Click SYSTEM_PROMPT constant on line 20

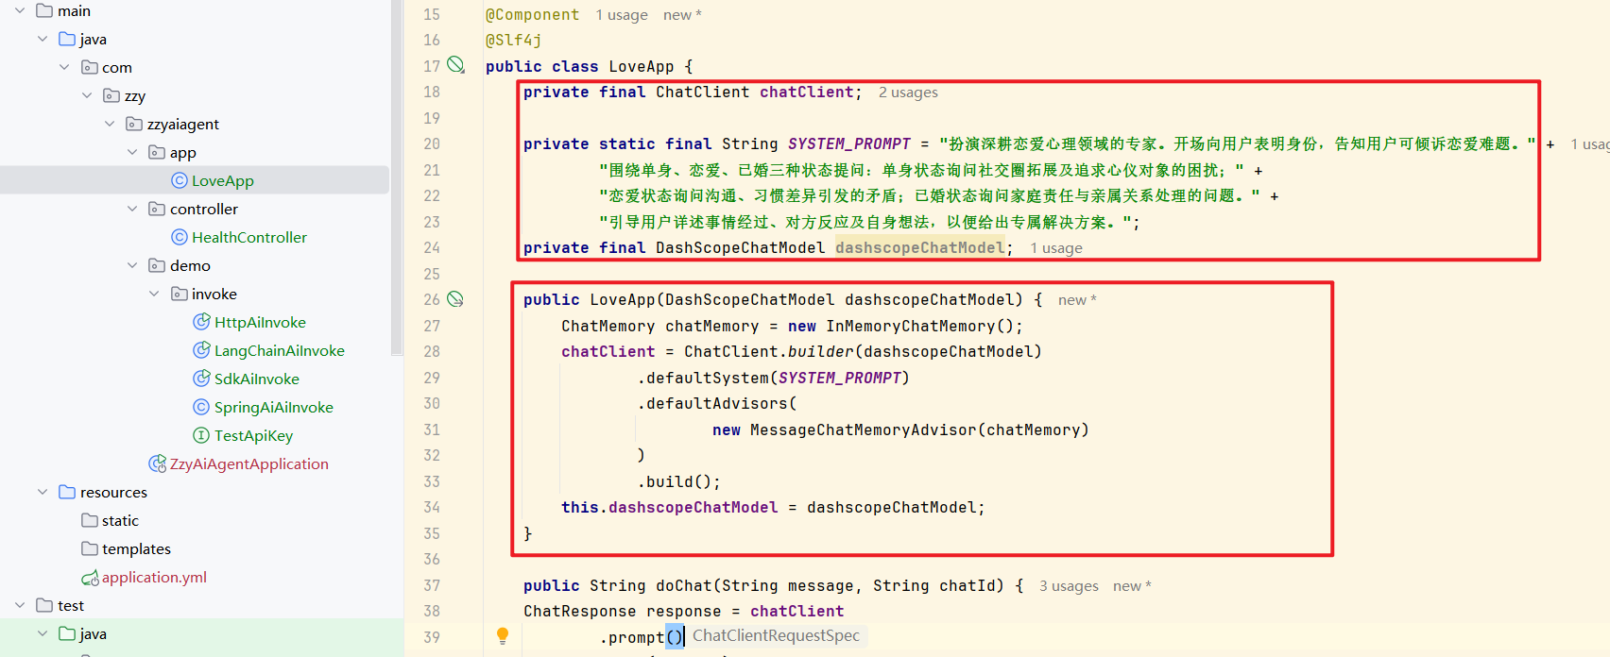tap(848, 143)
